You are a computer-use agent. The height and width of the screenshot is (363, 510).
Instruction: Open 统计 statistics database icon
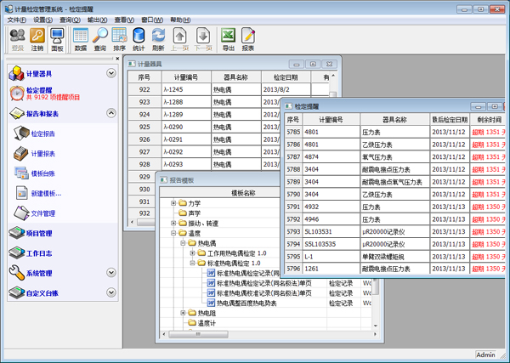pos(139,36)
